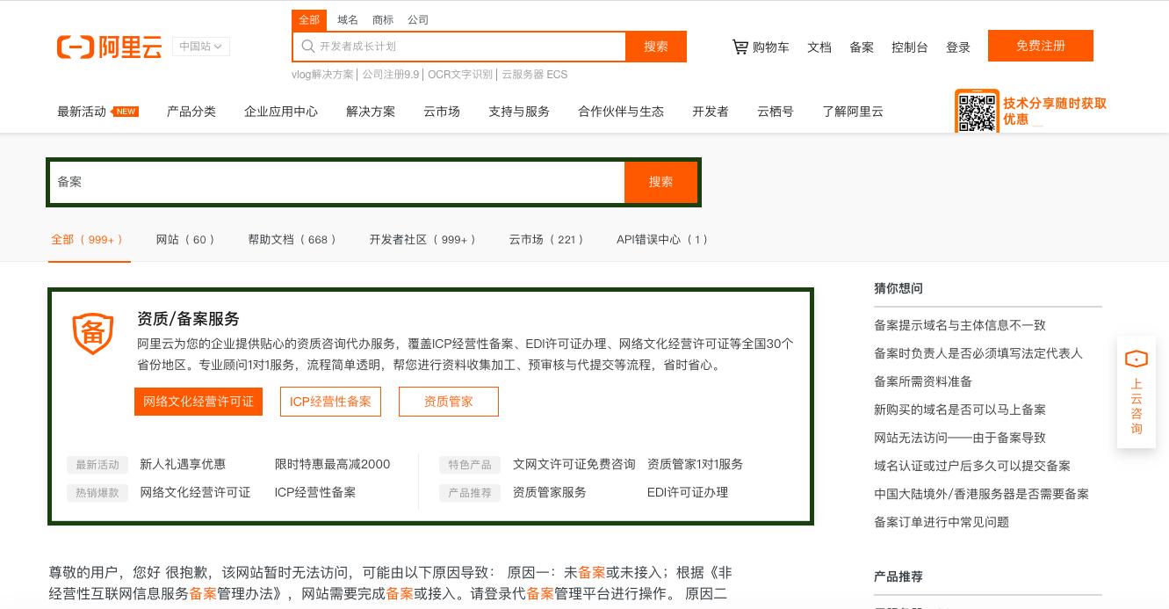Open the 产品分类 menu
The width and height of the screenshot is (1169, 609).
(191, 112)
